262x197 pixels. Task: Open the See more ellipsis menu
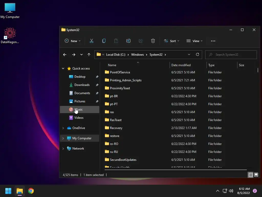pos(213,41)
